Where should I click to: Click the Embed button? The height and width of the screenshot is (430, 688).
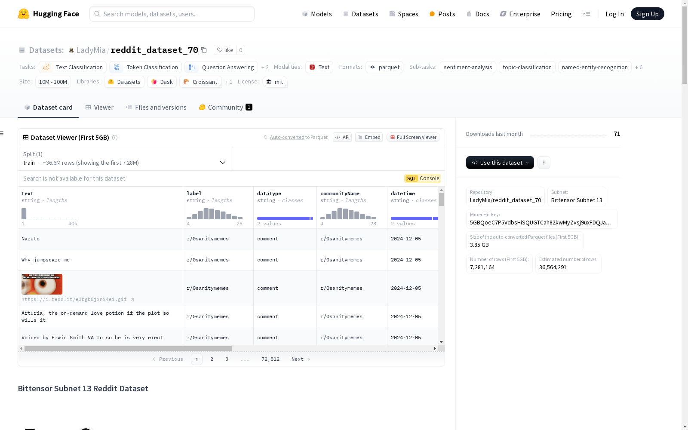[369, 138]
